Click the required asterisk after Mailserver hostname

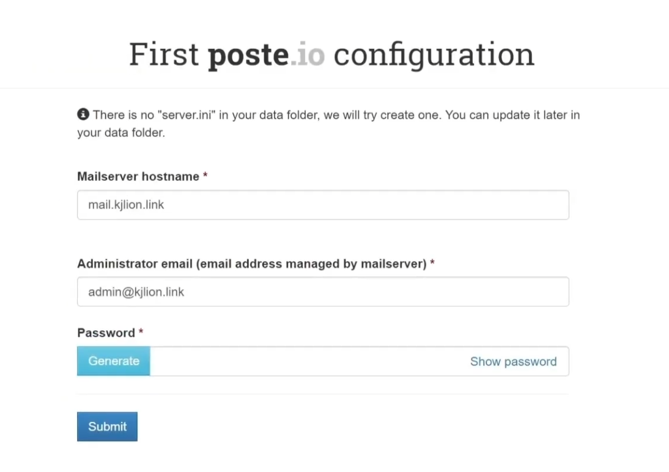click(x=205, y=176)
